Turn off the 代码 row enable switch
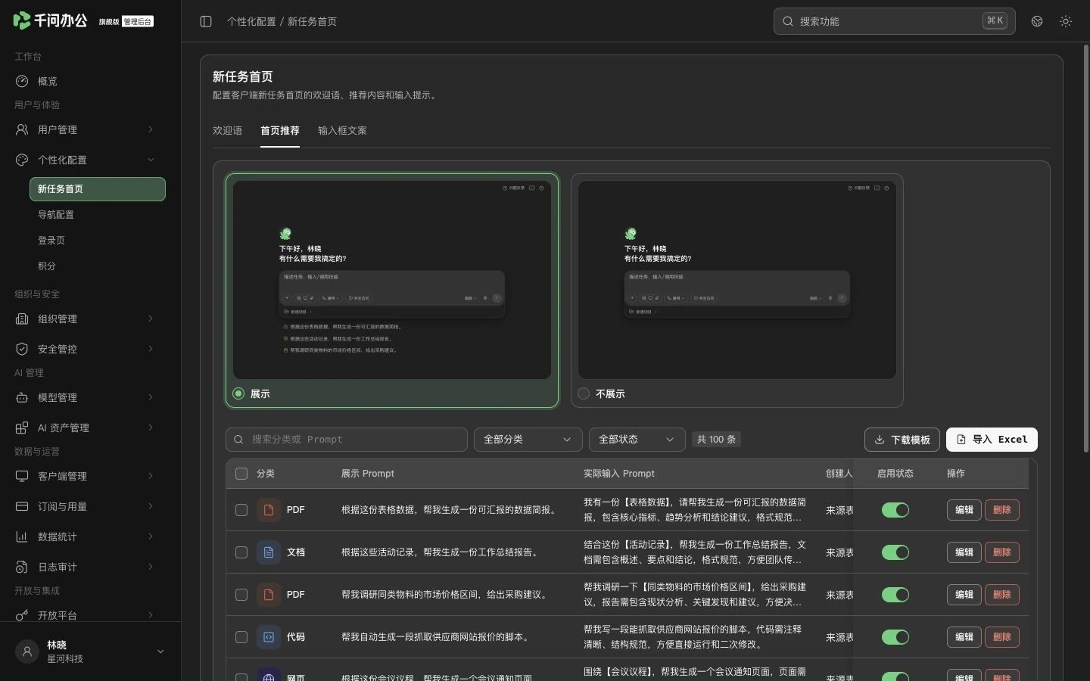Screen dimensions: 1090x681 coord(895,637)
